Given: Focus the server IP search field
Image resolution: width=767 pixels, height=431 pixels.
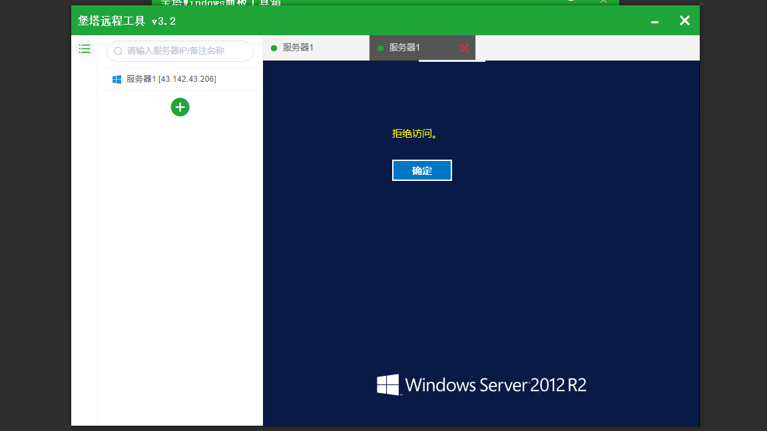Looking at the screenshot, I should 180,51.
